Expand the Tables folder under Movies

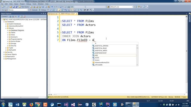tap(8, 33)
